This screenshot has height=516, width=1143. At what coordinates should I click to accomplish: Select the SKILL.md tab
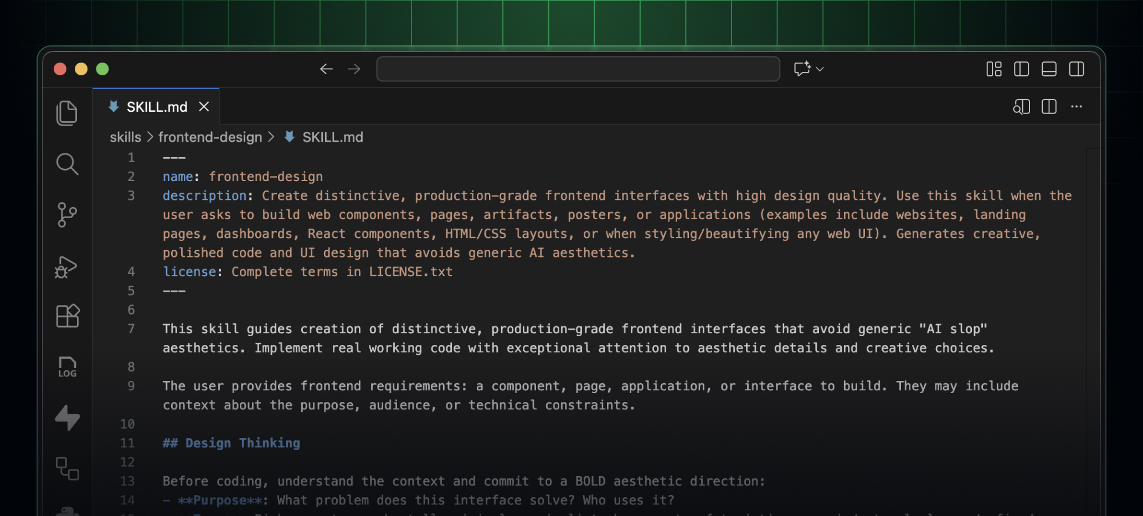tap(157, 106)
